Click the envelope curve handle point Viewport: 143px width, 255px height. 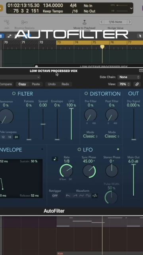tap(3, 189)
